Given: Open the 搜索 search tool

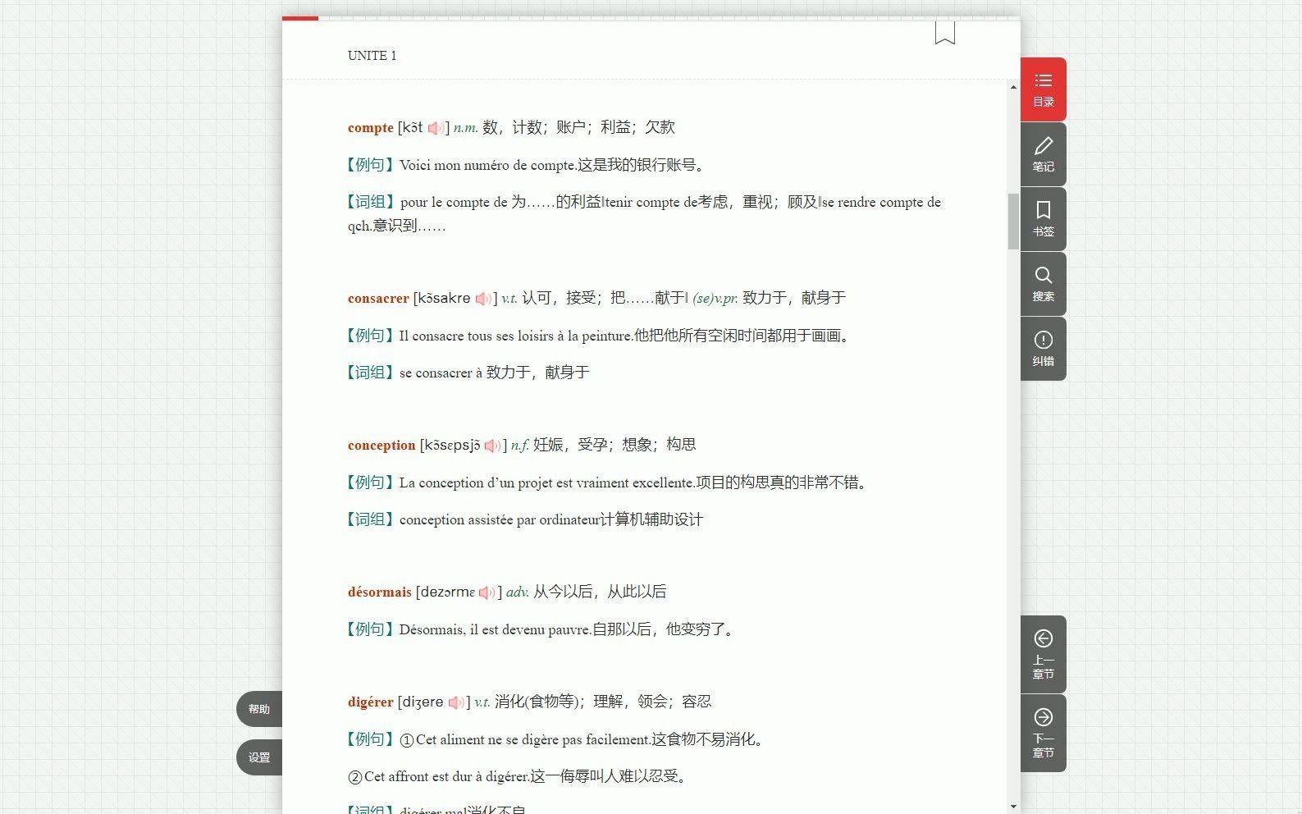Looking at the screenshot, I should pyautogui.click(x=1043, y=284).
